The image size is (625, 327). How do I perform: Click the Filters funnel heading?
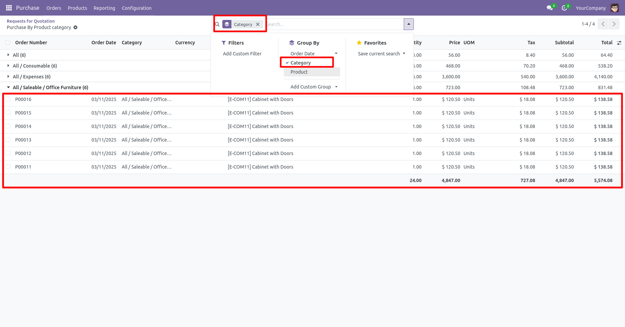tap(232, 43)
